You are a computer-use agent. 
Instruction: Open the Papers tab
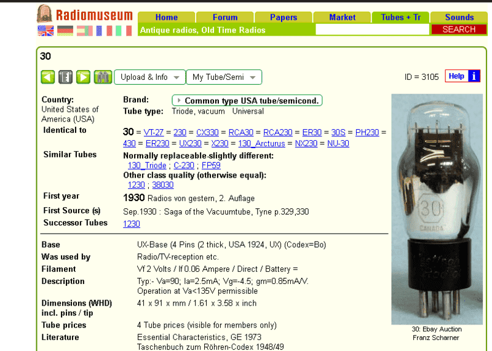[284, 17]
